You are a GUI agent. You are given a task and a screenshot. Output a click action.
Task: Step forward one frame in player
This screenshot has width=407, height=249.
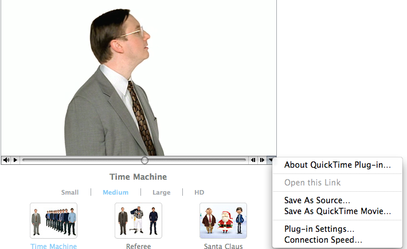point(262,160)
